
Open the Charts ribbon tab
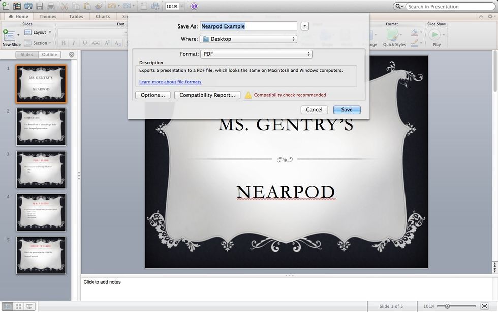pyautogui.click(x=103, y=16)
